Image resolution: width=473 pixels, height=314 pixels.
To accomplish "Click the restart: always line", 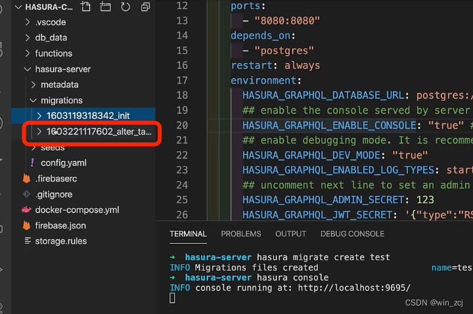I will pos(275,66).
